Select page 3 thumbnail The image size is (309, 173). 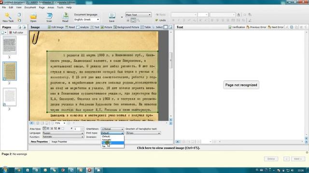click(x=10, y=97)
